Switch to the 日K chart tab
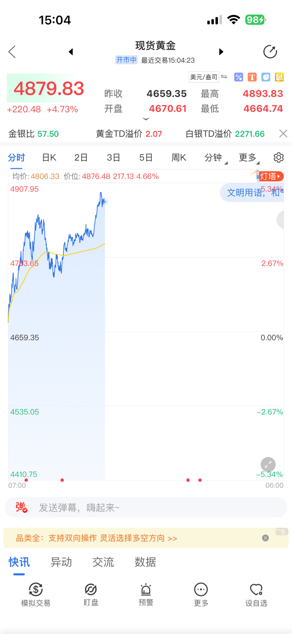Viewport: 292px width, 634px height. 49,158
